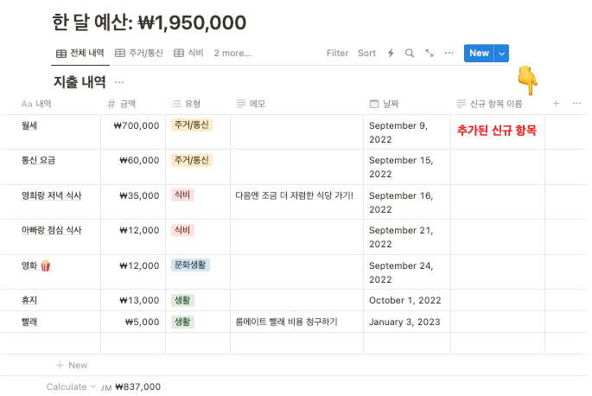
Task: Click 식비 tag in 아빠랑 점심 식사 row
Action: click(182, 230)
